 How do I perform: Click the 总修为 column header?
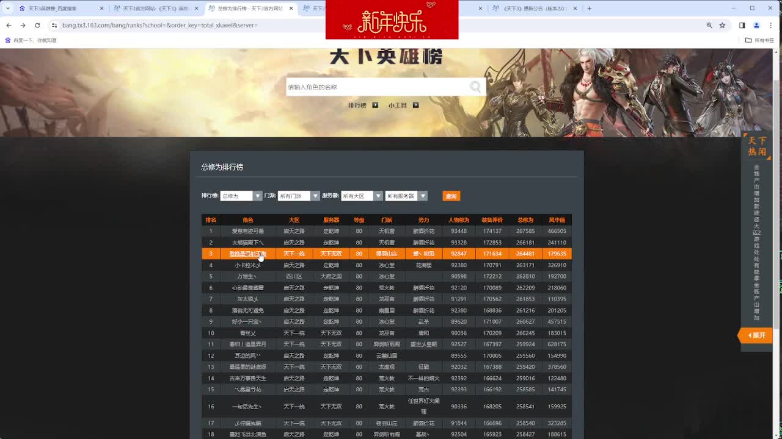tap(525, 220)
